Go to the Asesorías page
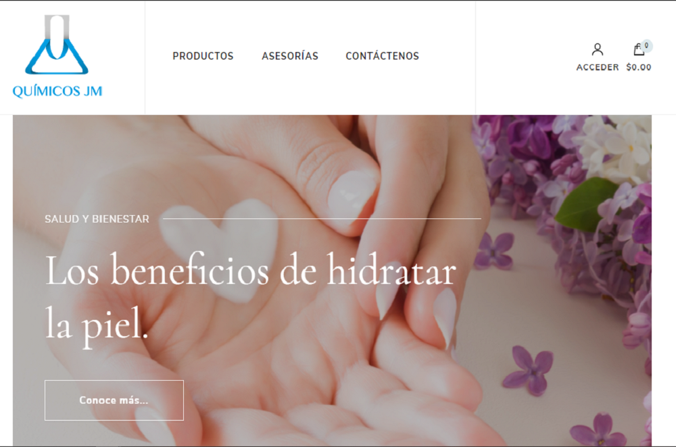The height and width of the screenshot is (447, 676). [x=290, y=56]
